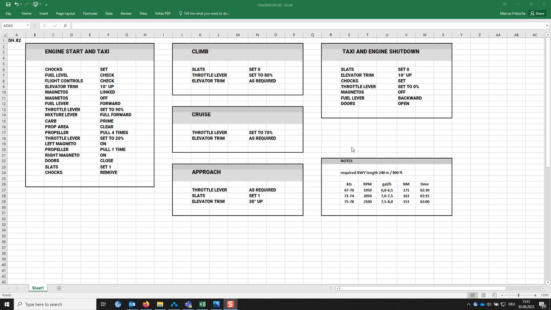Expand the formula bar chevron

tap(547, 26)
